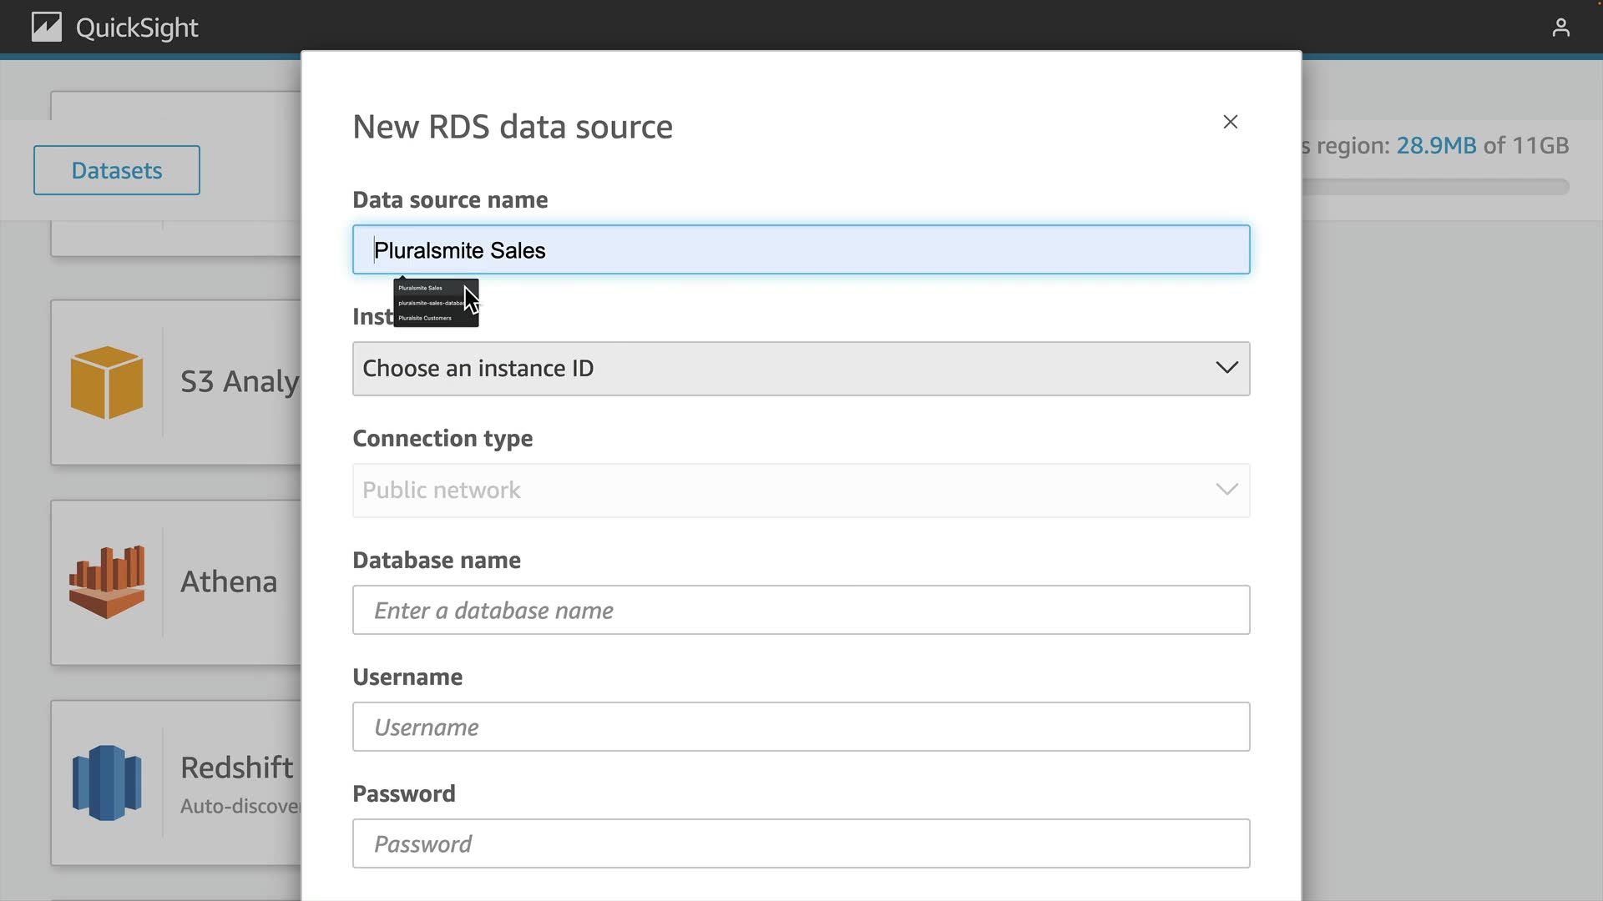Select 'pluralsmite-sales-database' autofill suggestion

pyautogui.click(x=429, y=303)
